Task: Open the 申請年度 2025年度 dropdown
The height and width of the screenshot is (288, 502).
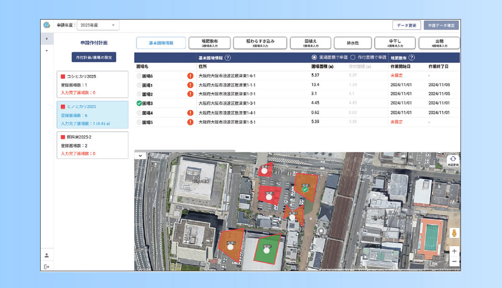Action: pyautogui.click(x=98, y=25)
